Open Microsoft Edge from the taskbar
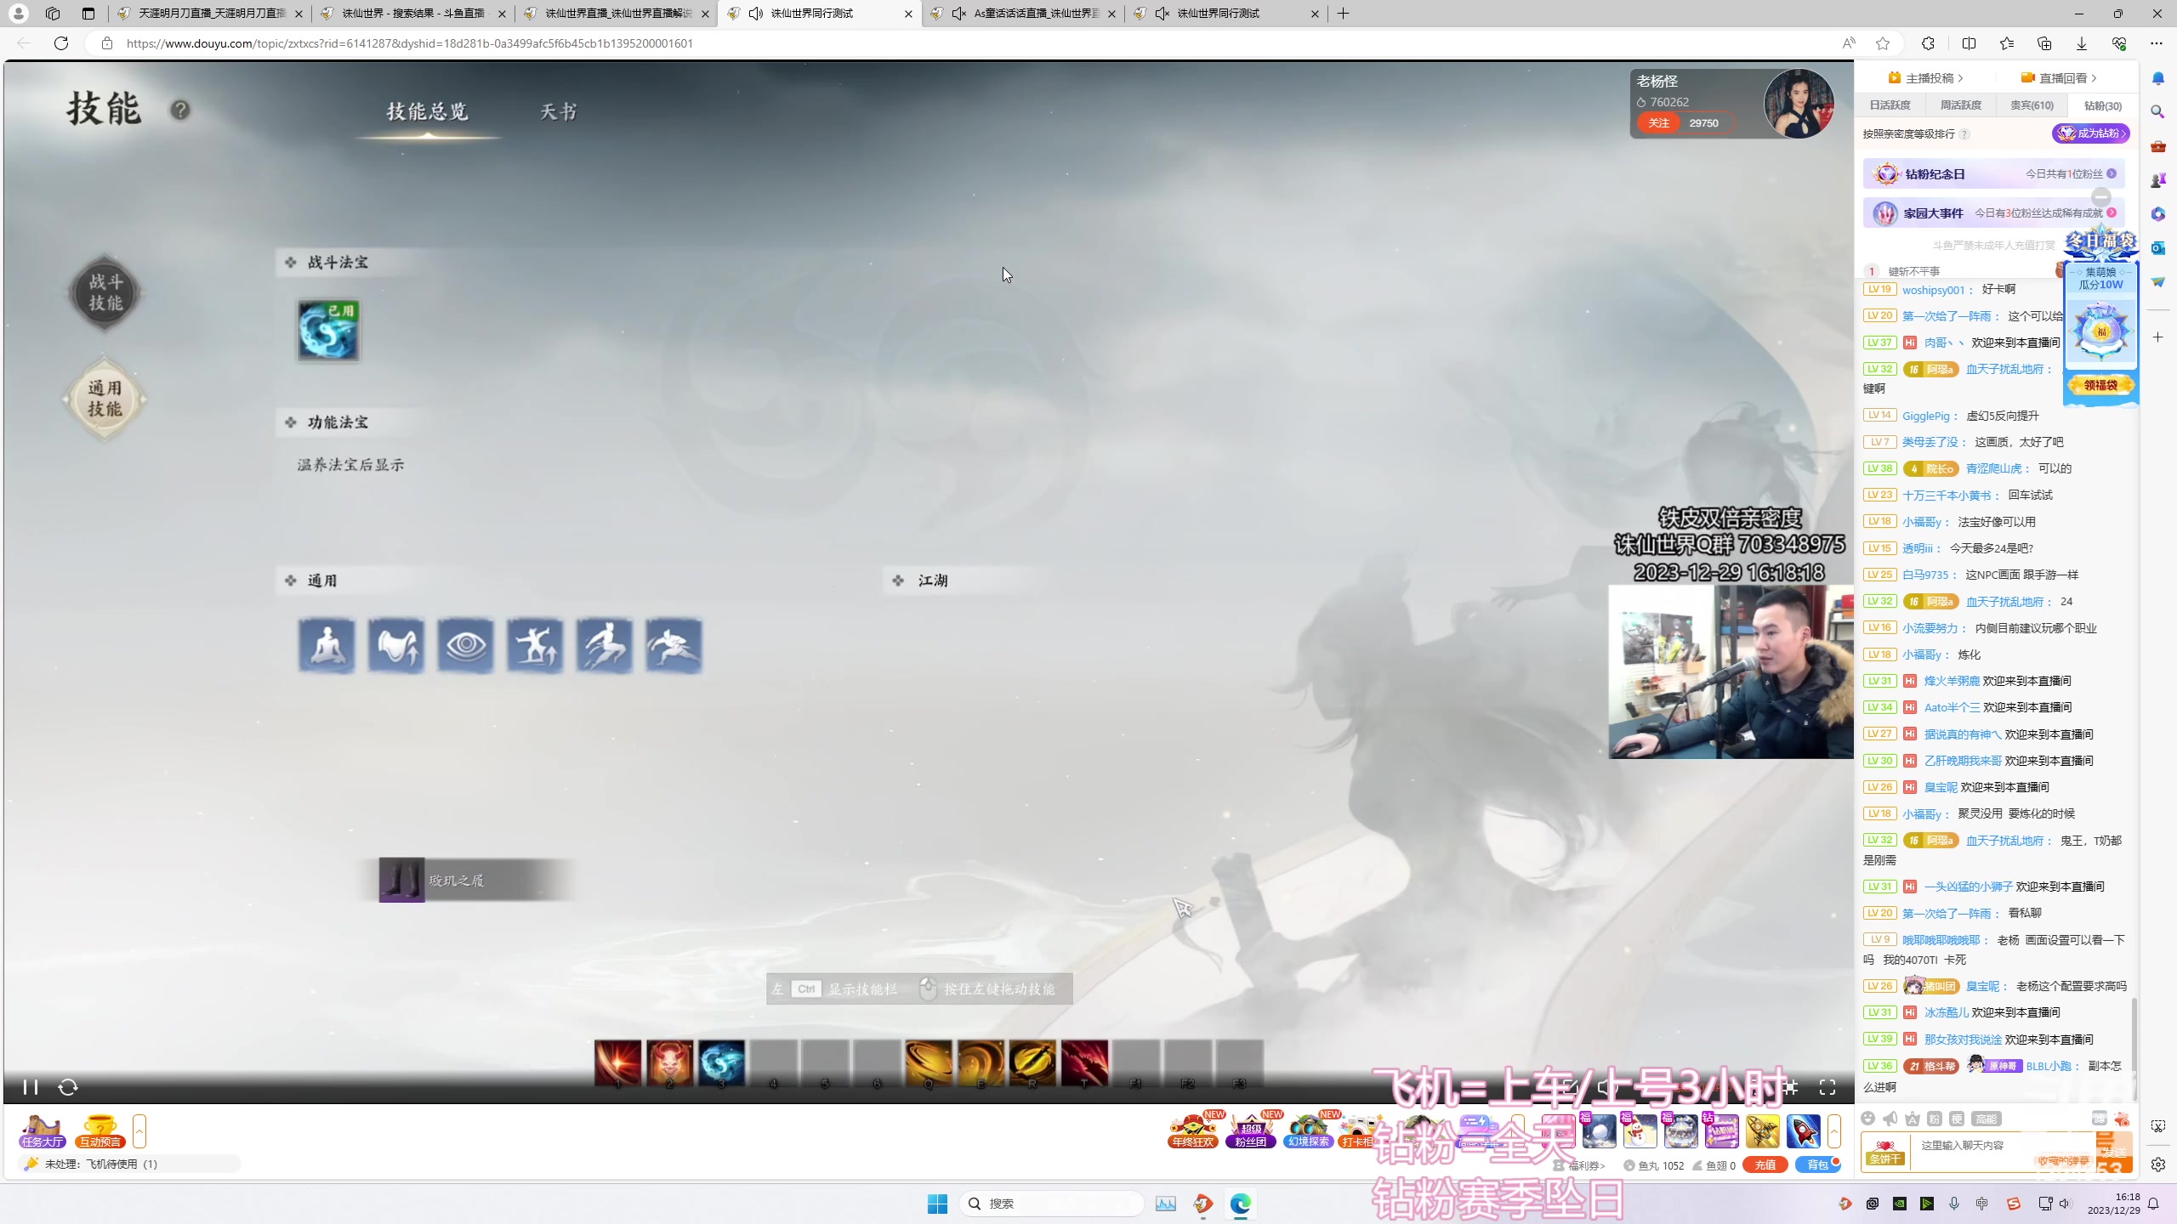Viewport: 2177px width, 1224px height. point(1240,1204)
